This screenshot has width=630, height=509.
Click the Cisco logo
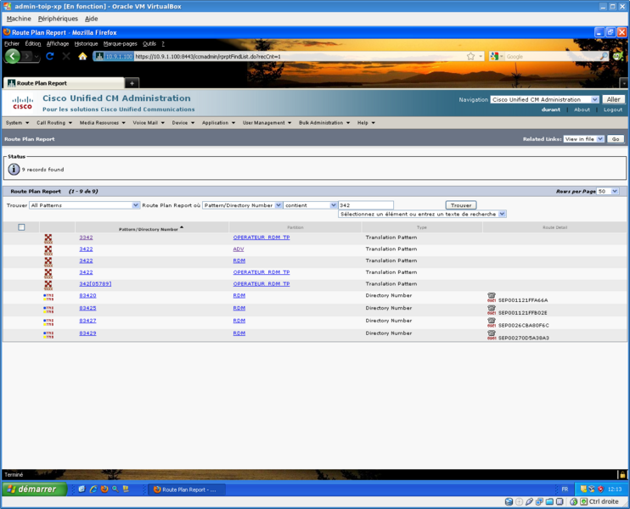22,103
